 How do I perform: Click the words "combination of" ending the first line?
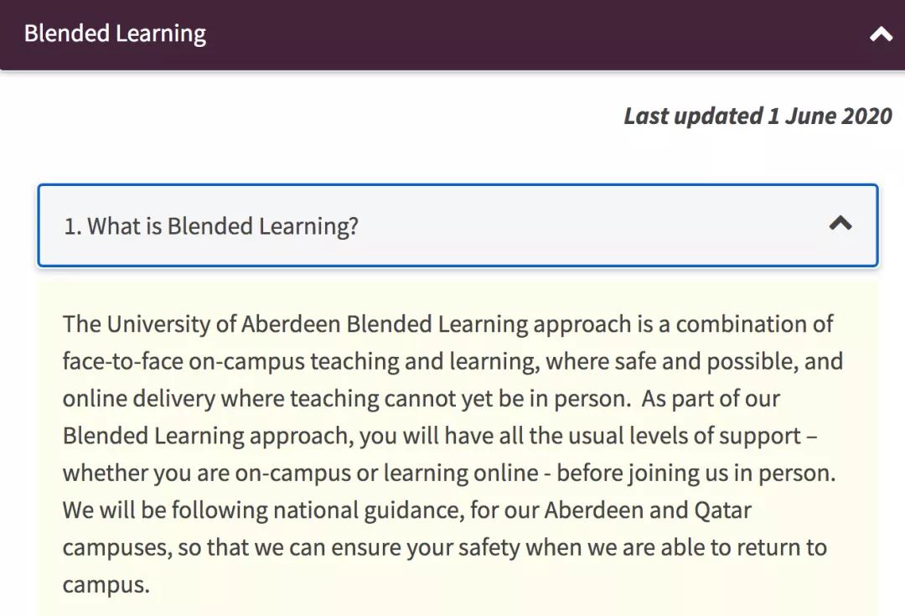click(754, 324)
